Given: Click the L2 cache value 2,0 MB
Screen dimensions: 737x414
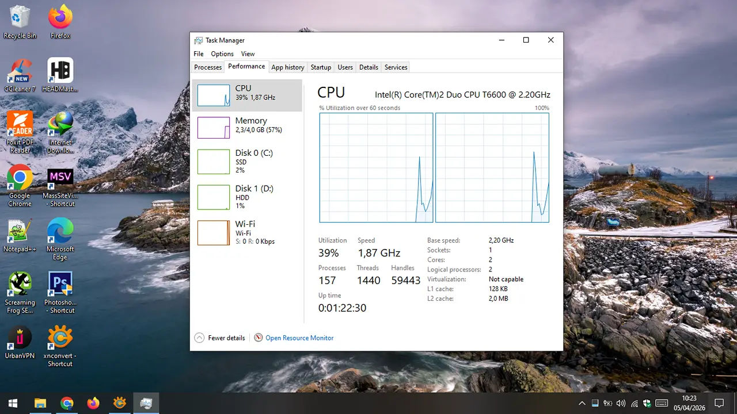Looking at the screenshot, I should [x=499, y=299].
